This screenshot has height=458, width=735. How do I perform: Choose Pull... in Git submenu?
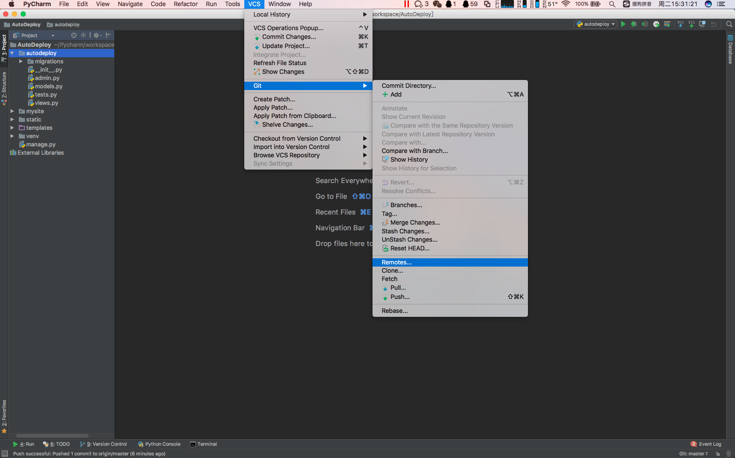pyautogui.click(x=450, y=288)
